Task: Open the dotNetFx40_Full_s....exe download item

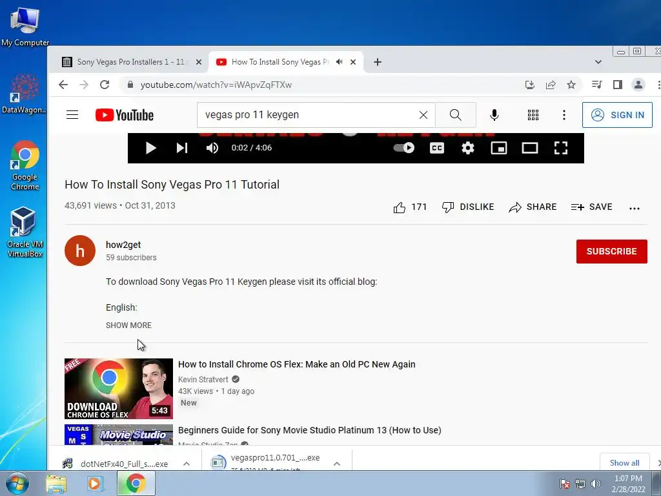Action: click(x=116, y=464)
